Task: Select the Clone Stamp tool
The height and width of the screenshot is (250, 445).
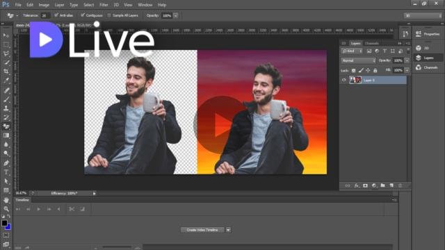Action: tap(6, 108)
